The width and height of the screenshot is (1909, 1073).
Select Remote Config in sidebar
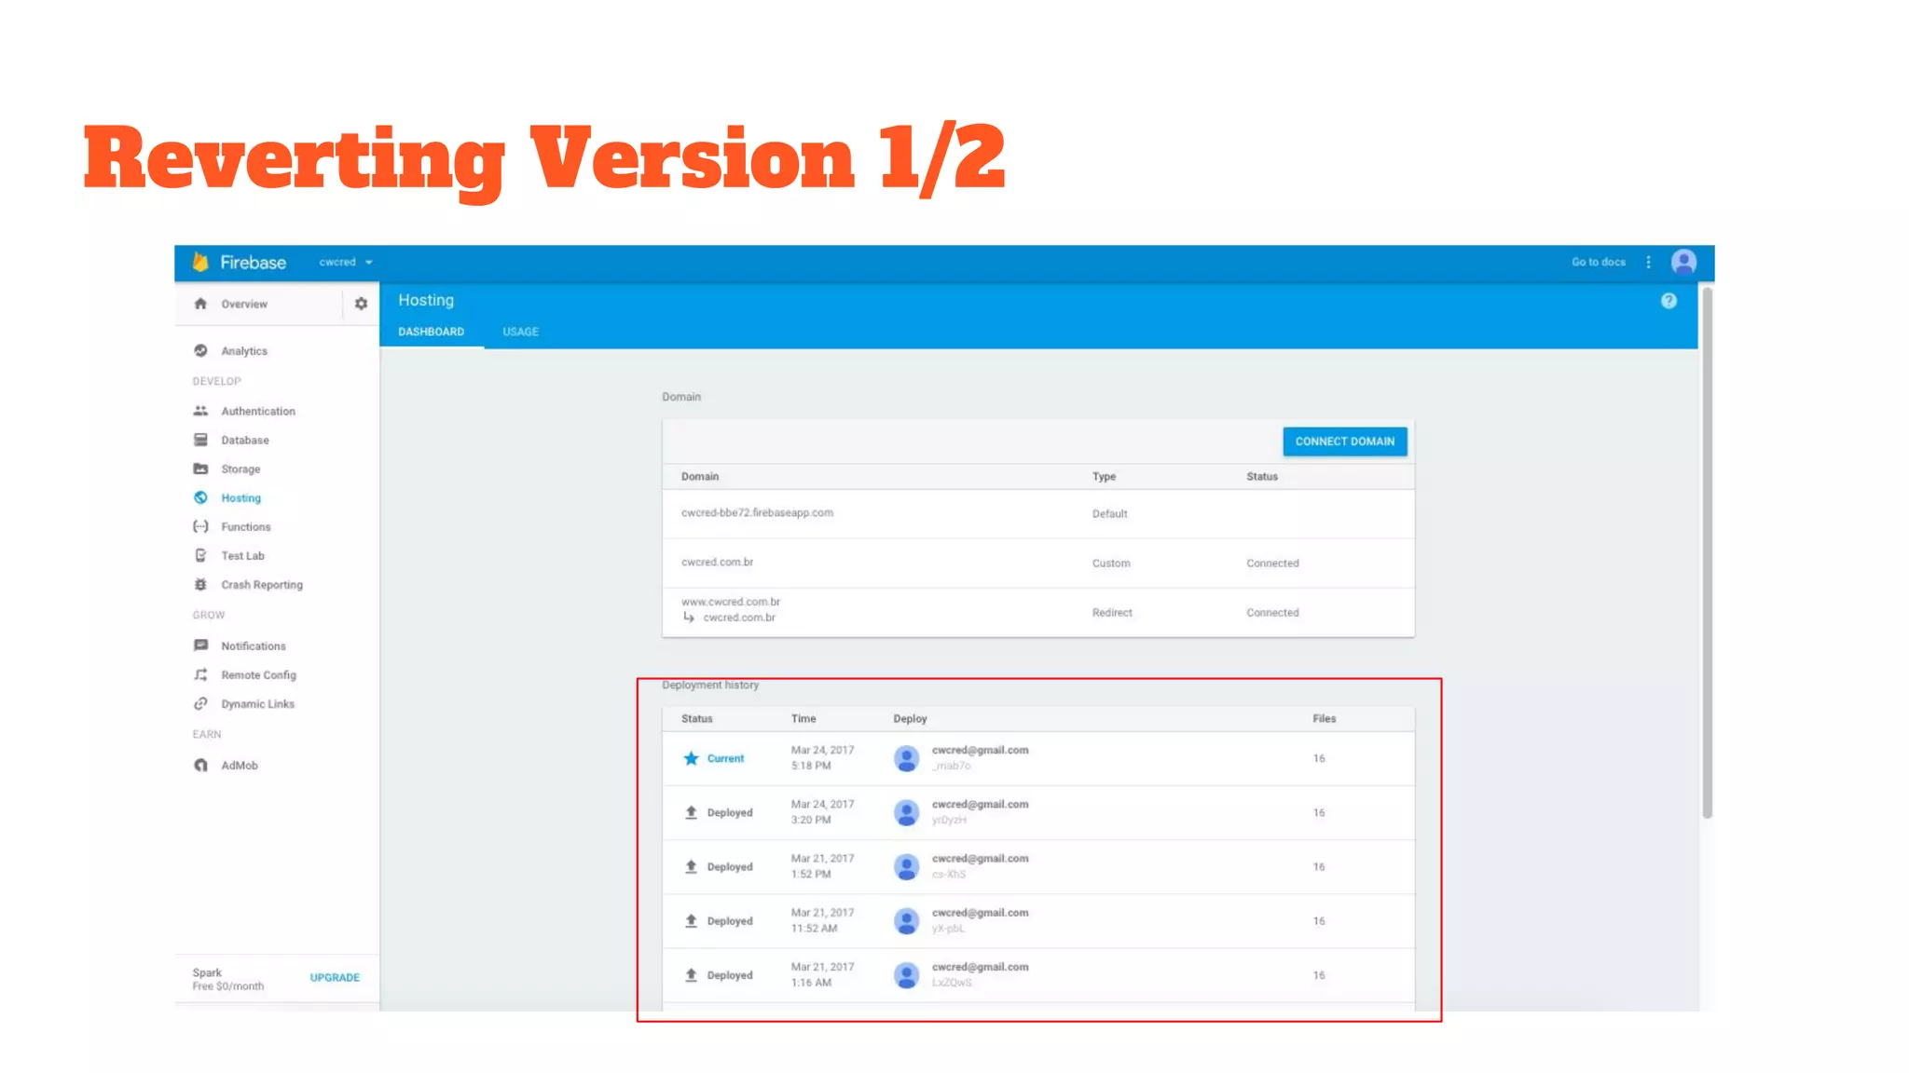pyautogui.click(x=258, y=675)
